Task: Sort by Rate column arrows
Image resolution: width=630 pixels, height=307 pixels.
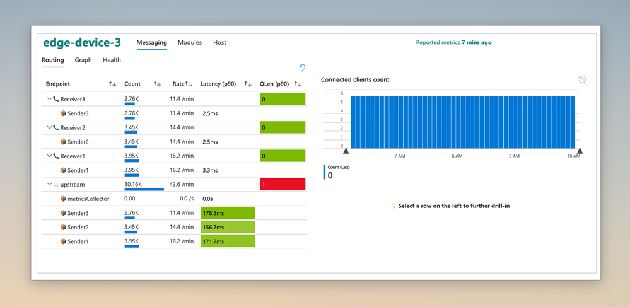Action: tap(189, 84)
